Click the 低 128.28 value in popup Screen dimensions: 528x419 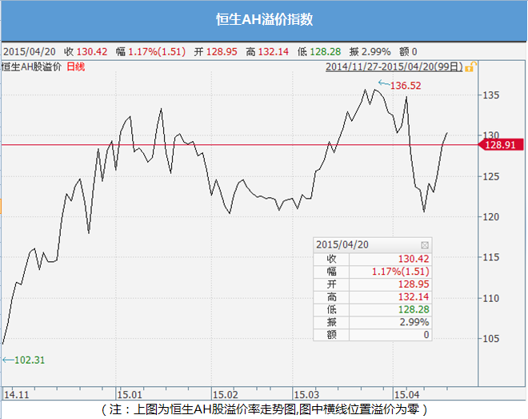[x=414, y=309]
